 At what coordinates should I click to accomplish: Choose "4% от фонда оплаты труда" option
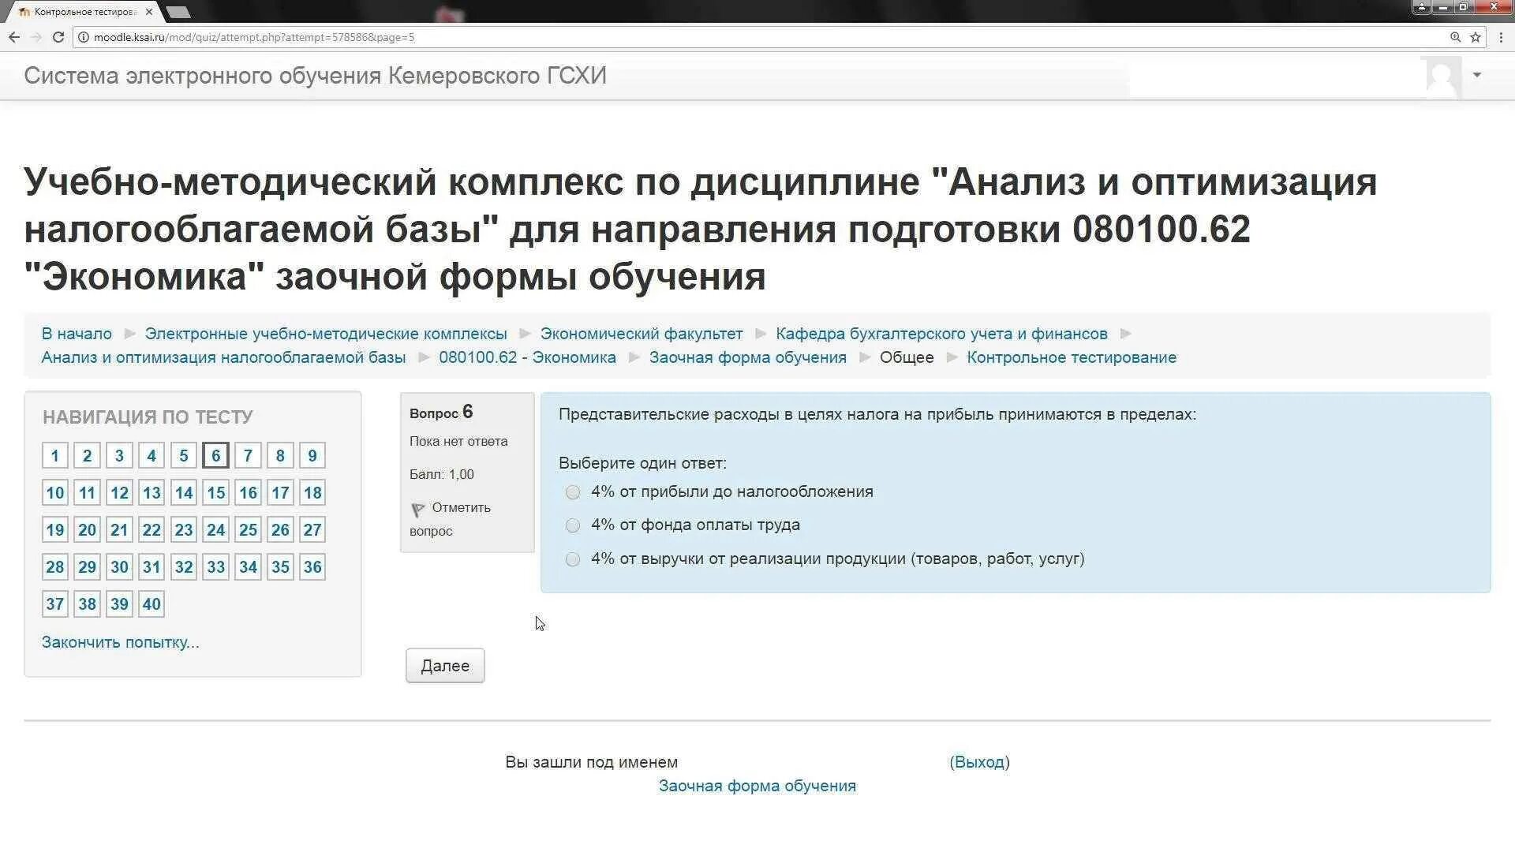pos(573,525)
